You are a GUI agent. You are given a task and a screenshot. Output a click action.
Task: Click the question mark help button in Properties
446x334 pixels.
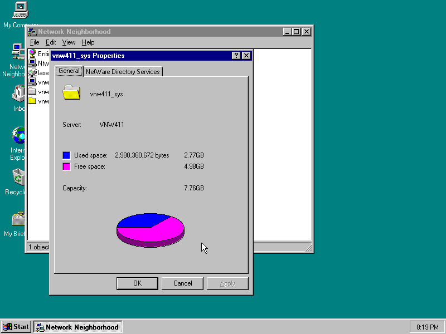(x=236, y=56)
